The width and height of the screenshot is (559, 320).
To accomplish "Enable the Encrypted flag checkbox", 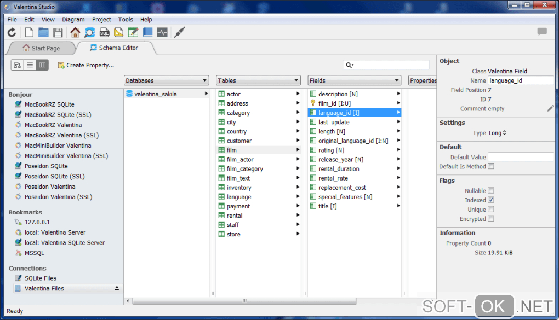I will point(491,219).
